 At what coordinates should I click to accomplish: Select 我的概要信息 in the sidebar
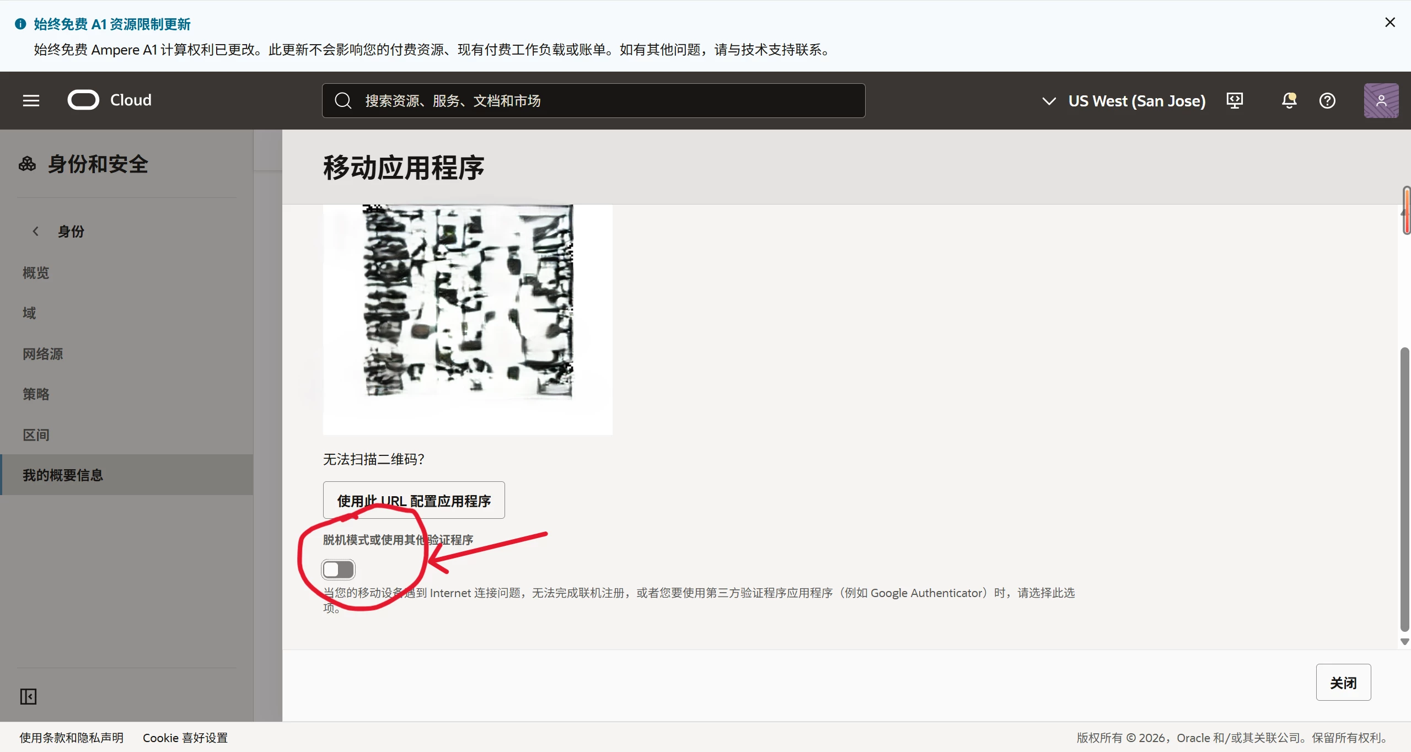point(127,475)
